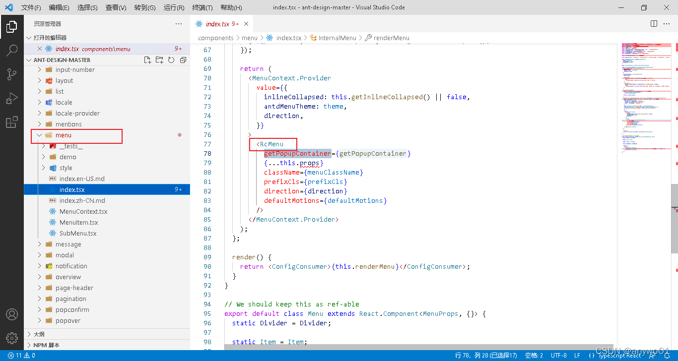Collapse all folders in explorer
This screenshot has height=361, width=678.
click(183, 60)
